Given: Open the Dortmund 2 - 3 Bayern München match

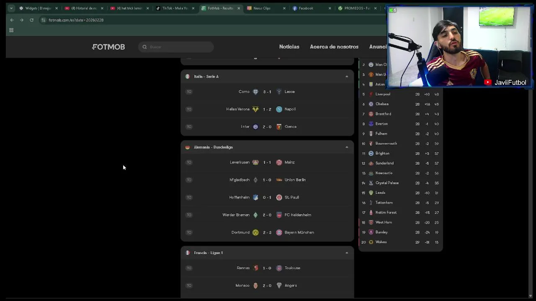Looking at the screenshot, I should click(x=267, y=232).
